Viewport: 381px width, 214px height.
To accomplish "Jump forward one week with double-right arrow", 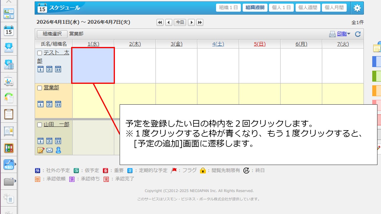I will tap(200, 22).
